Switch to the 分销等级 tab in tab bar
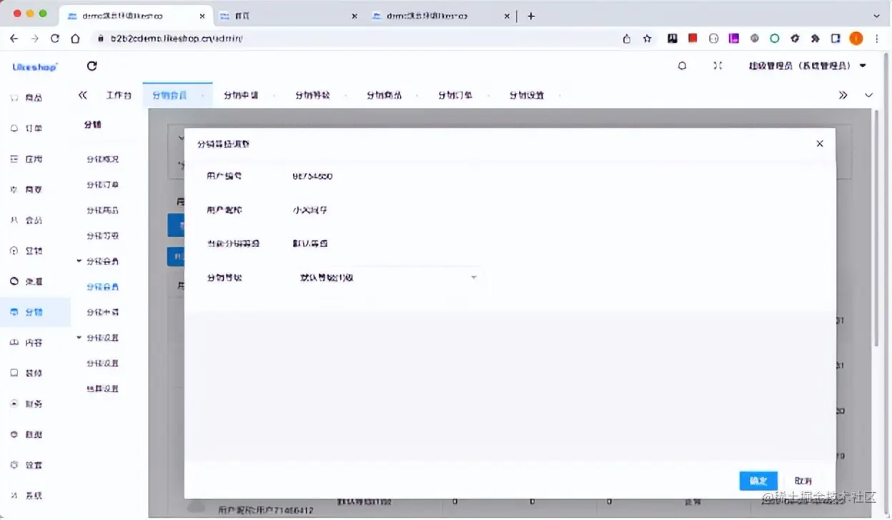The width and height of the screenshot is (892, 520). click(312, 95)
